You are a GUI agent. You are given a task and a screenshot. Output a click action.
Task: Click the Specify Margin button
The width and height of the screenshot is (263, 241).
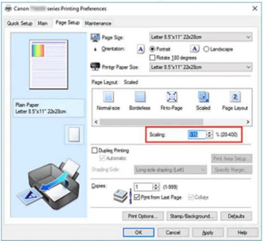(x=232, y=170)
